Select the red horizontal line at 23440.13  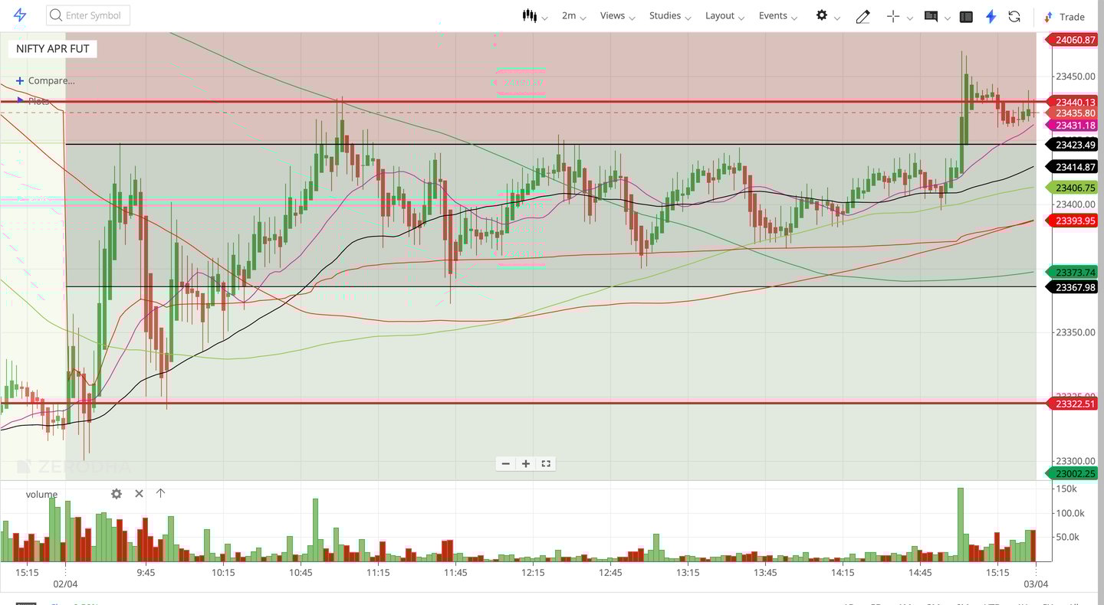pyautogui.click(x=521, y=101)
